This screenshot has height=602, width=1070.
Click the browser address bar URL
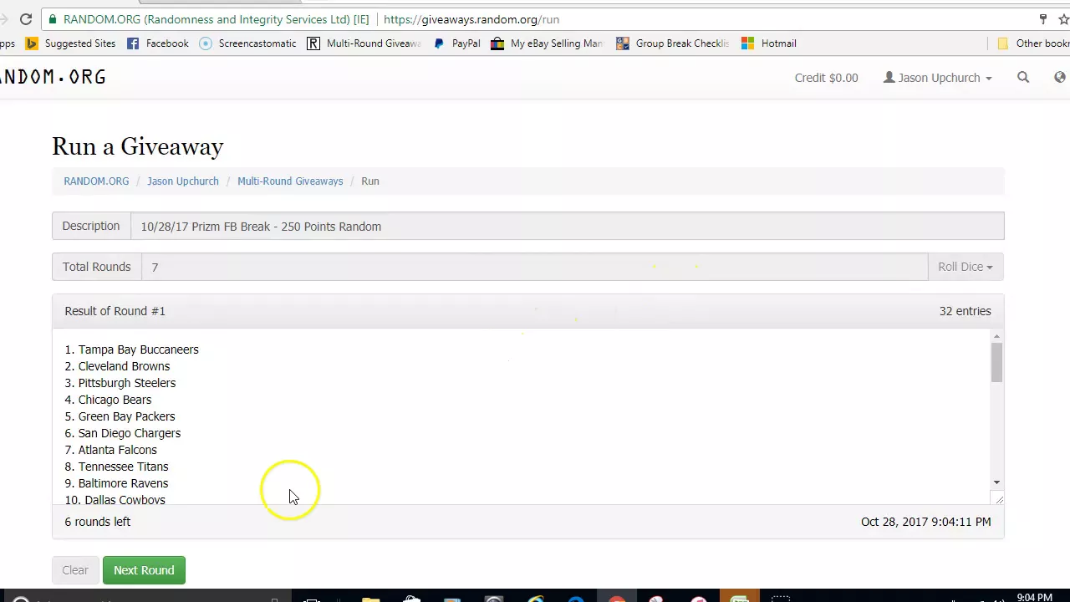[x=471, y=19]
